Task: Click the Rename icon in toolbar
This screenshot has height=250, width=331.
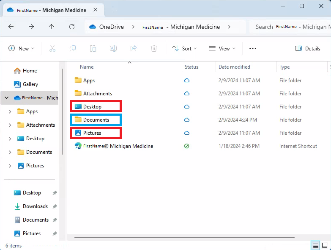Action: click(113, 49)
